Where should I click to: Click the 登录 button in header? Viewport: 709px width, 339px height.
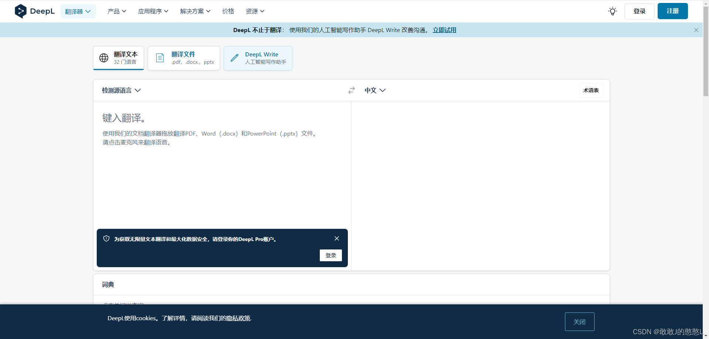pyautogui.click(x=639, y=11)
